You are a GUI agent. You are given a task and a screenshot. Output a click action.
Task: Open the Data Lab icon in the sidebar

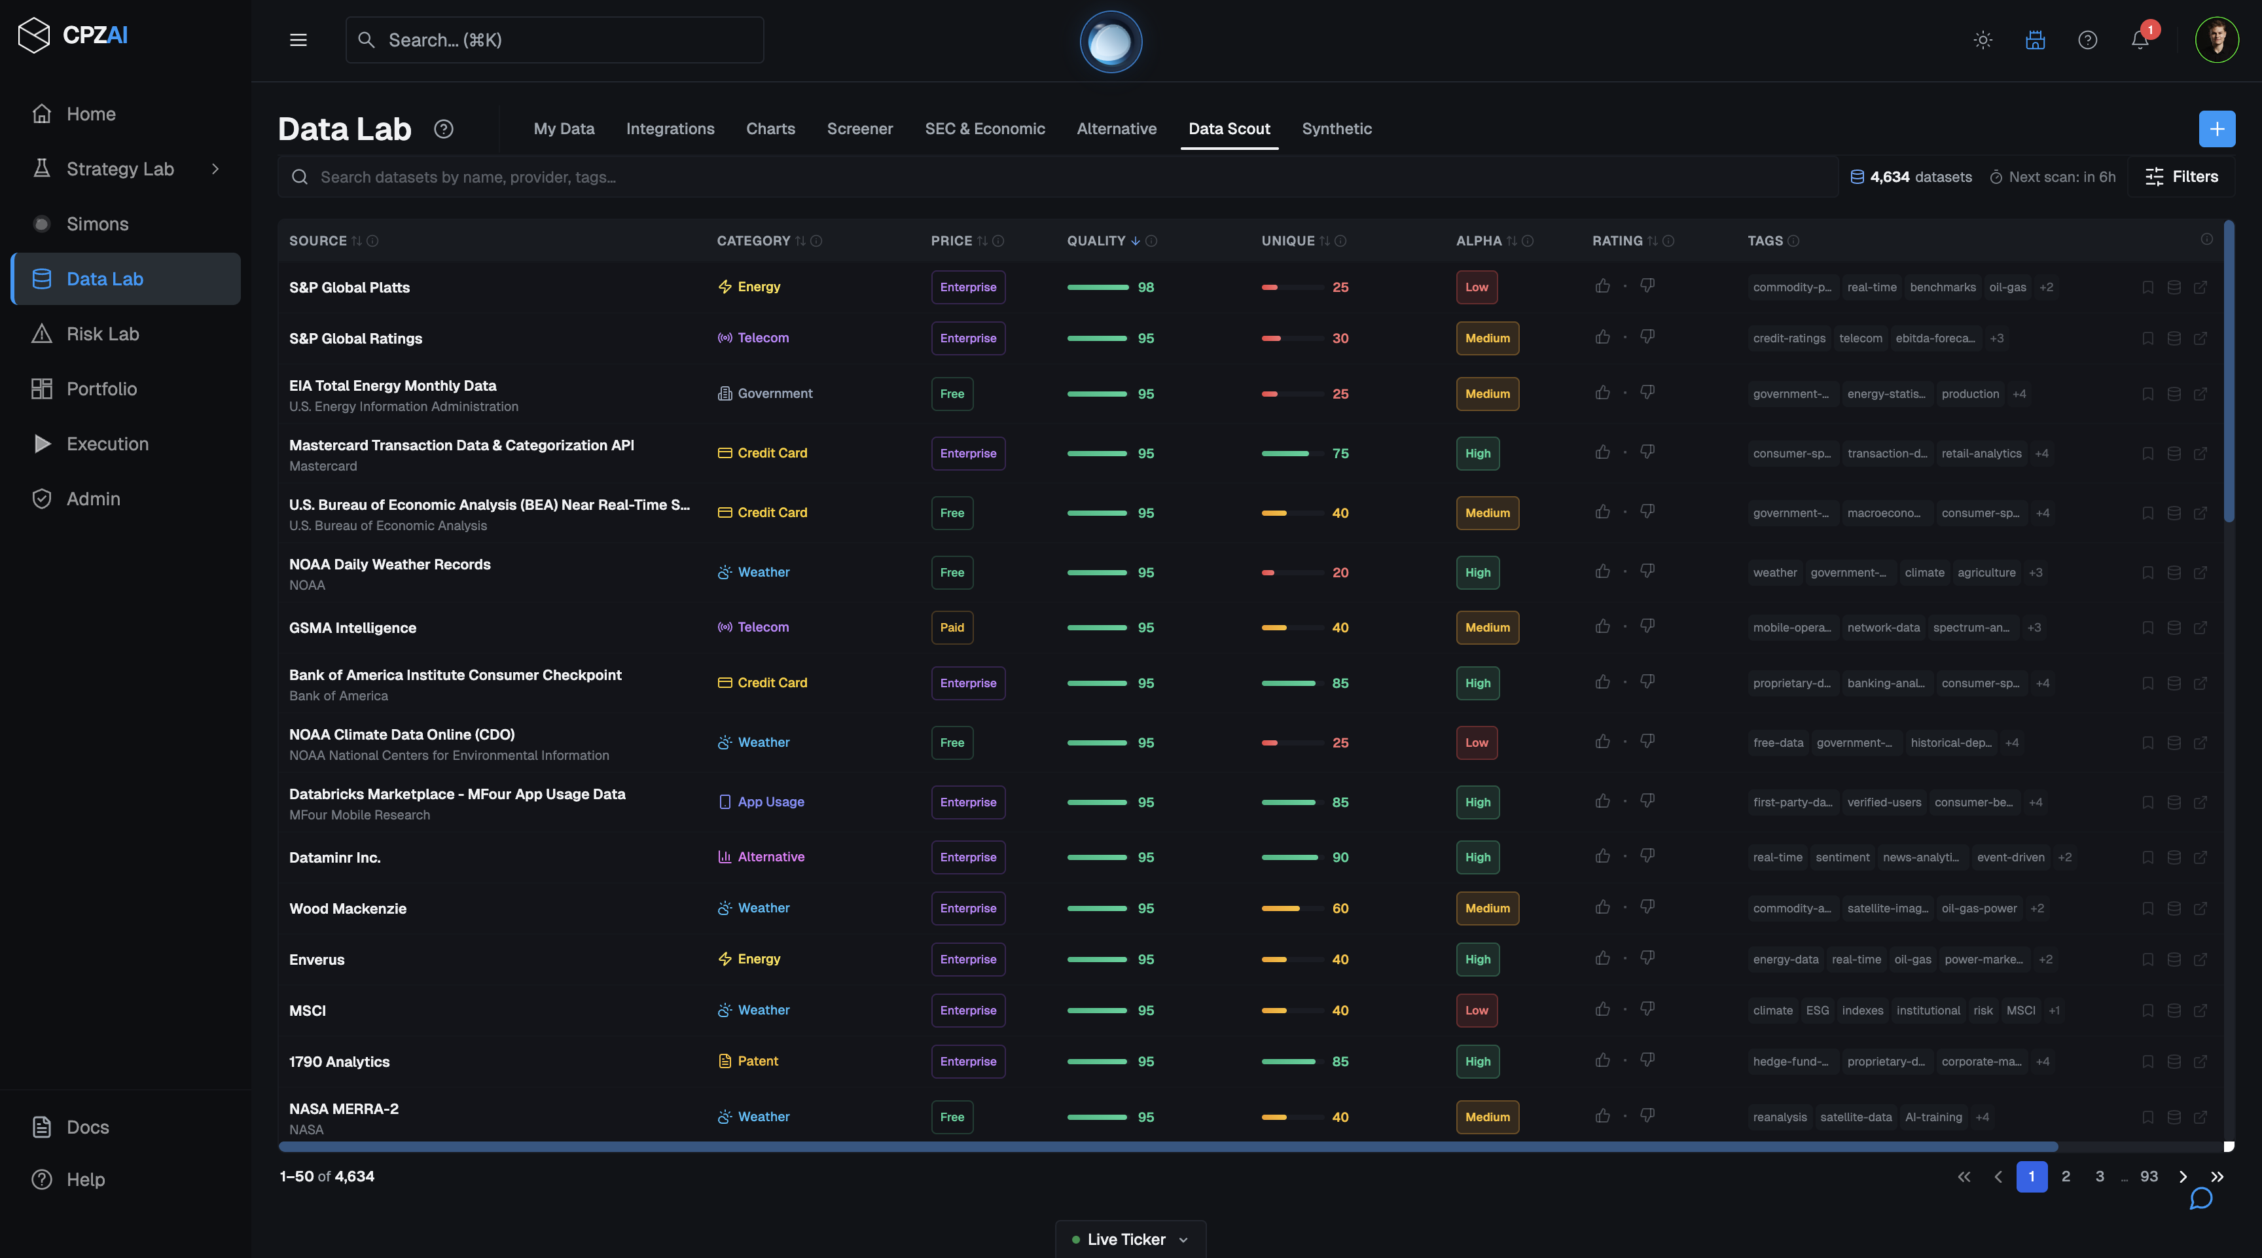(x=42, y=278)
